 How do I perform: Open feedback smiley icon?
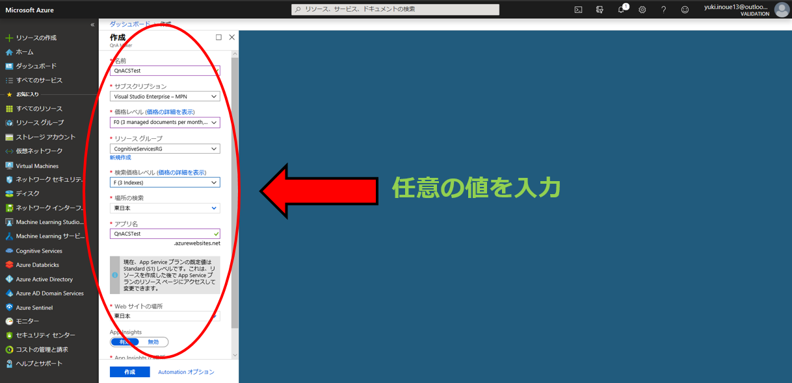pyautogui.click(x=685, y=10)
